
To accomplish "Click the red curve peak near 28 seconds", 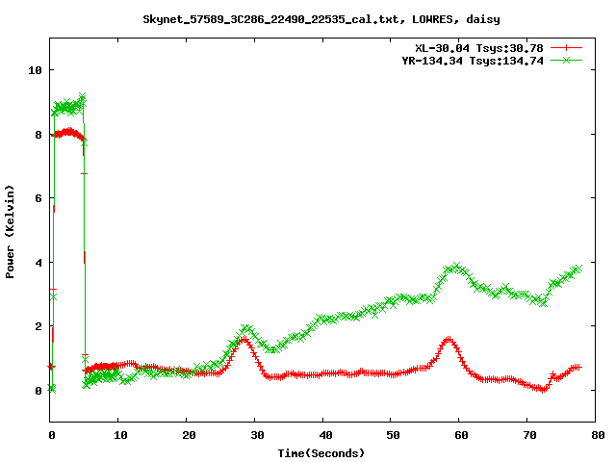I will tap(244, 339).
